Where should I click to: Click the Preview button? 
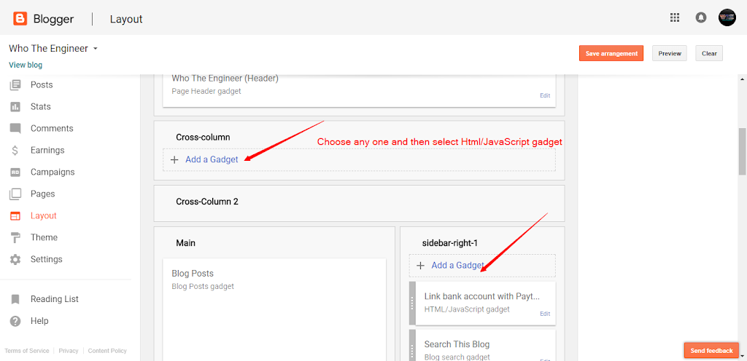[669, 53]
